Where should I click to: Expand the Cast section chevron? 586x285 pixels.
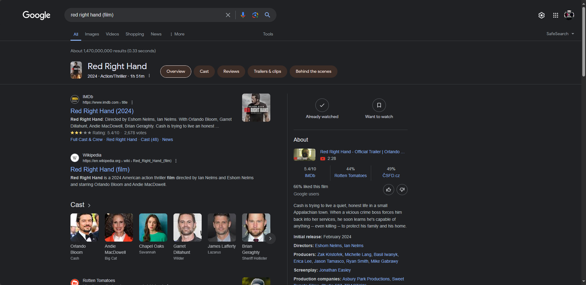89,205
